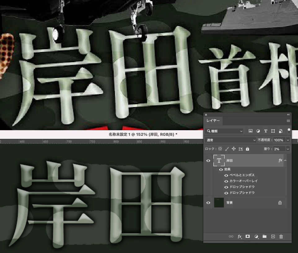The image size is (298, 253).
Task: Create a new group folder
Action: coord(265,236)
